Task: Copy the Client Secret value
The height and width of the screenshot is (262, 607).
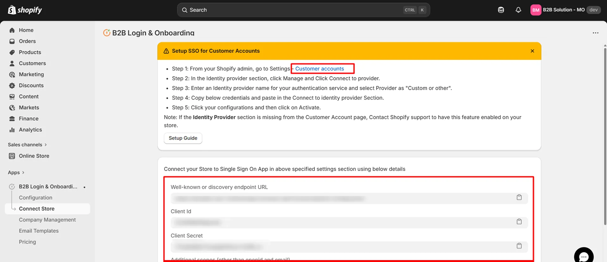Action: 519,246
